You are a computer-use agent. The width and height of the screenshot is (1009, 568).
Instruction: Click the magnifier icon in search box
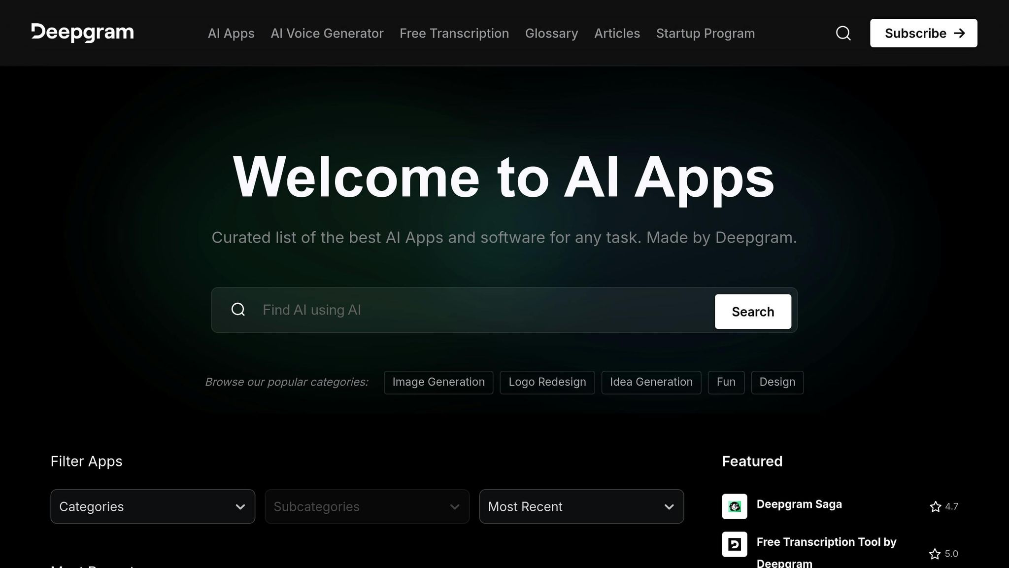pyautogui.click(x=238, y=310)
